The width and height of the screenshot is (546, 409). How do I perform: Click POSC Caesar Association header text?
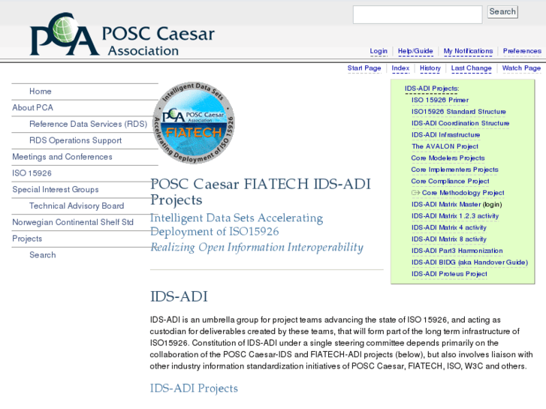158,41
